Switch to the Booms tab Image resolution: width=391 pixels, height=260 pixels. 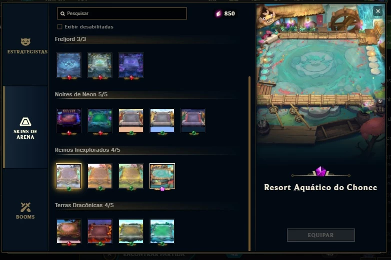click(x=25, y=211)
